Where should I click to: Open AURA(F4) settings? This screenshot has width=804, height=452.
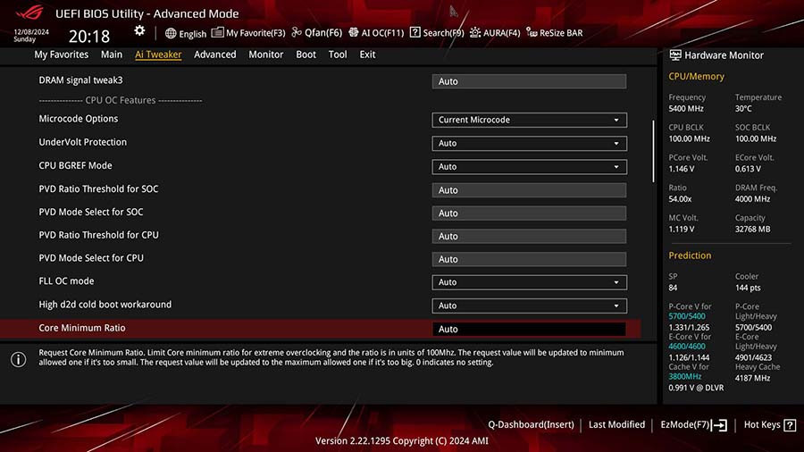coord(495,33)
